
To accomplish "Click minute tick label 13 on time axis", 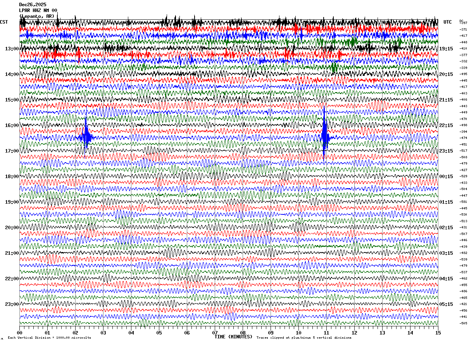I will [382, 333].
